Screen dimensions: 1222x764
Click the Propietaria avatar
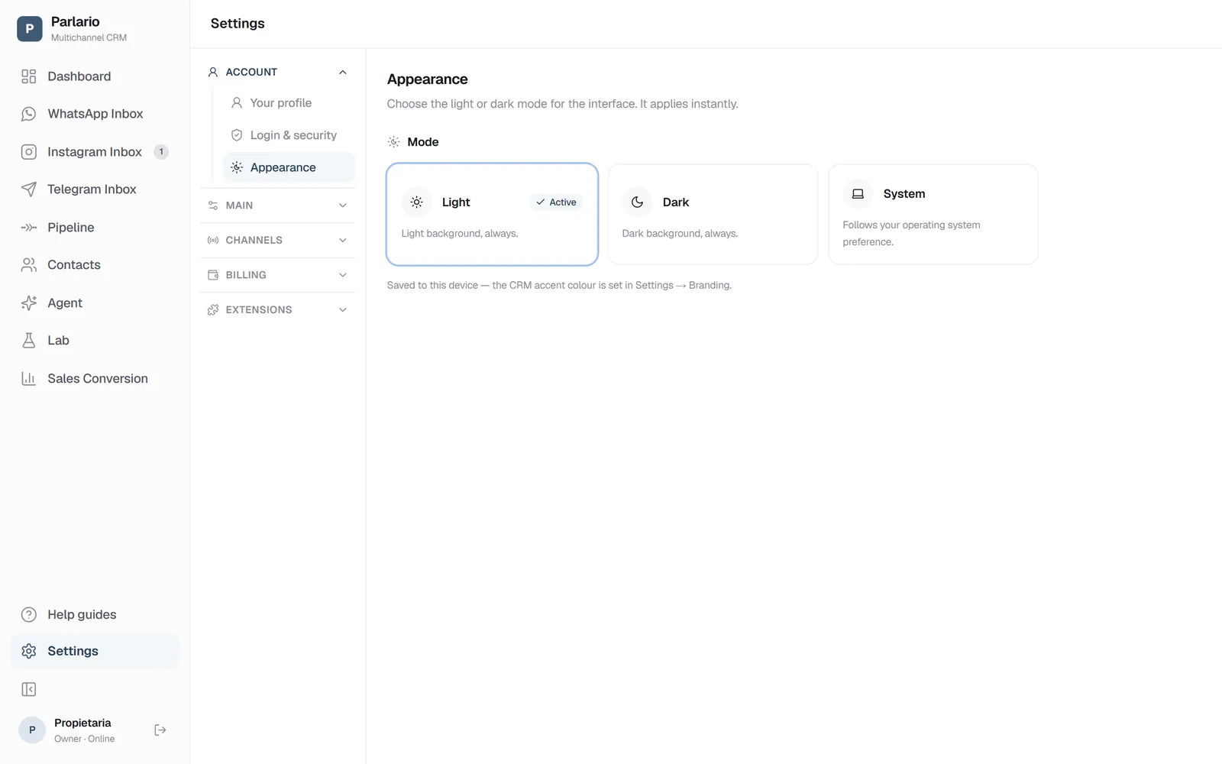click(32, 730)
